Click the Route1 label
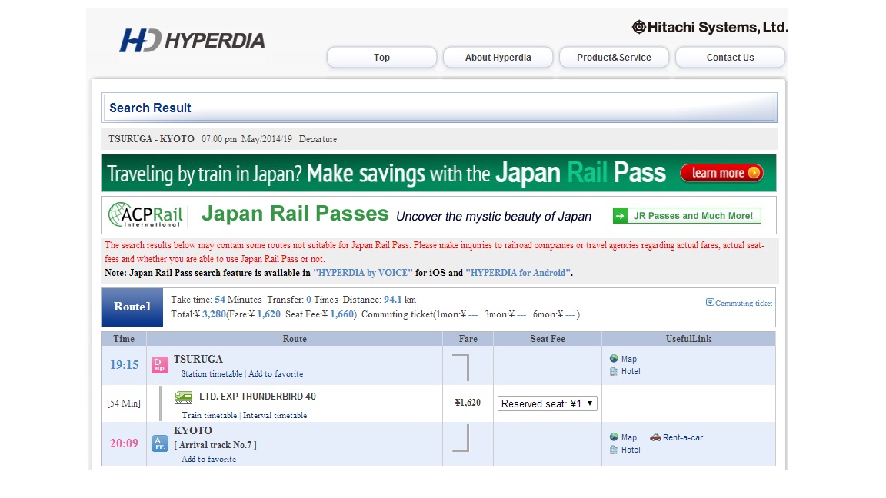The height and width of the screenshot is (498, 886). pyautogui.click(x=132, y=307)
